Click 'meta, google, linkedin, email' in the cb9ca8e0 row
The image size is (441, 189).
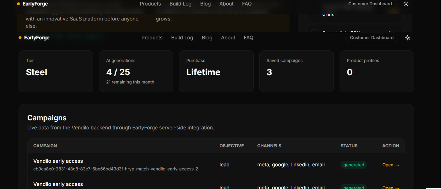[291, 165]
